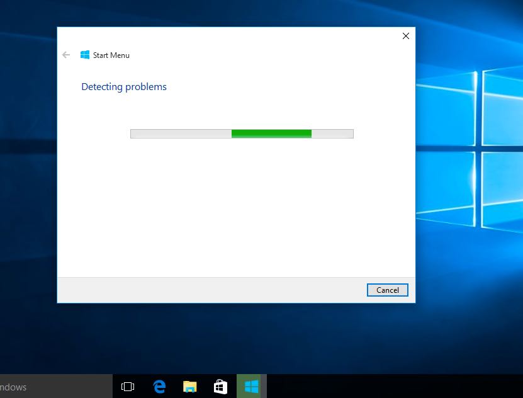This screenshot has width=523, height=398.
Task: Cancel the Start Menu troubleshooter
Action: [387, 290]
